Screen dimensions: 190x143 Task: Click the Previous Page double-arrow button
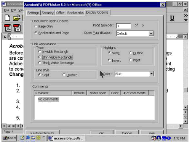185,112
